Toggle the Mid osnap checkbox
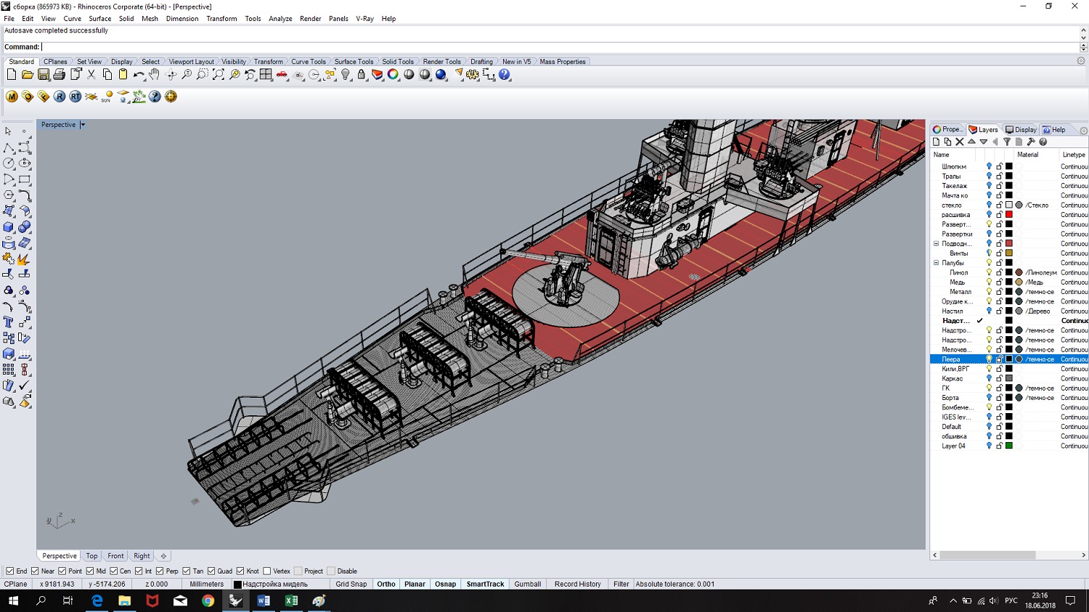1089x612 pixels. 90,571
